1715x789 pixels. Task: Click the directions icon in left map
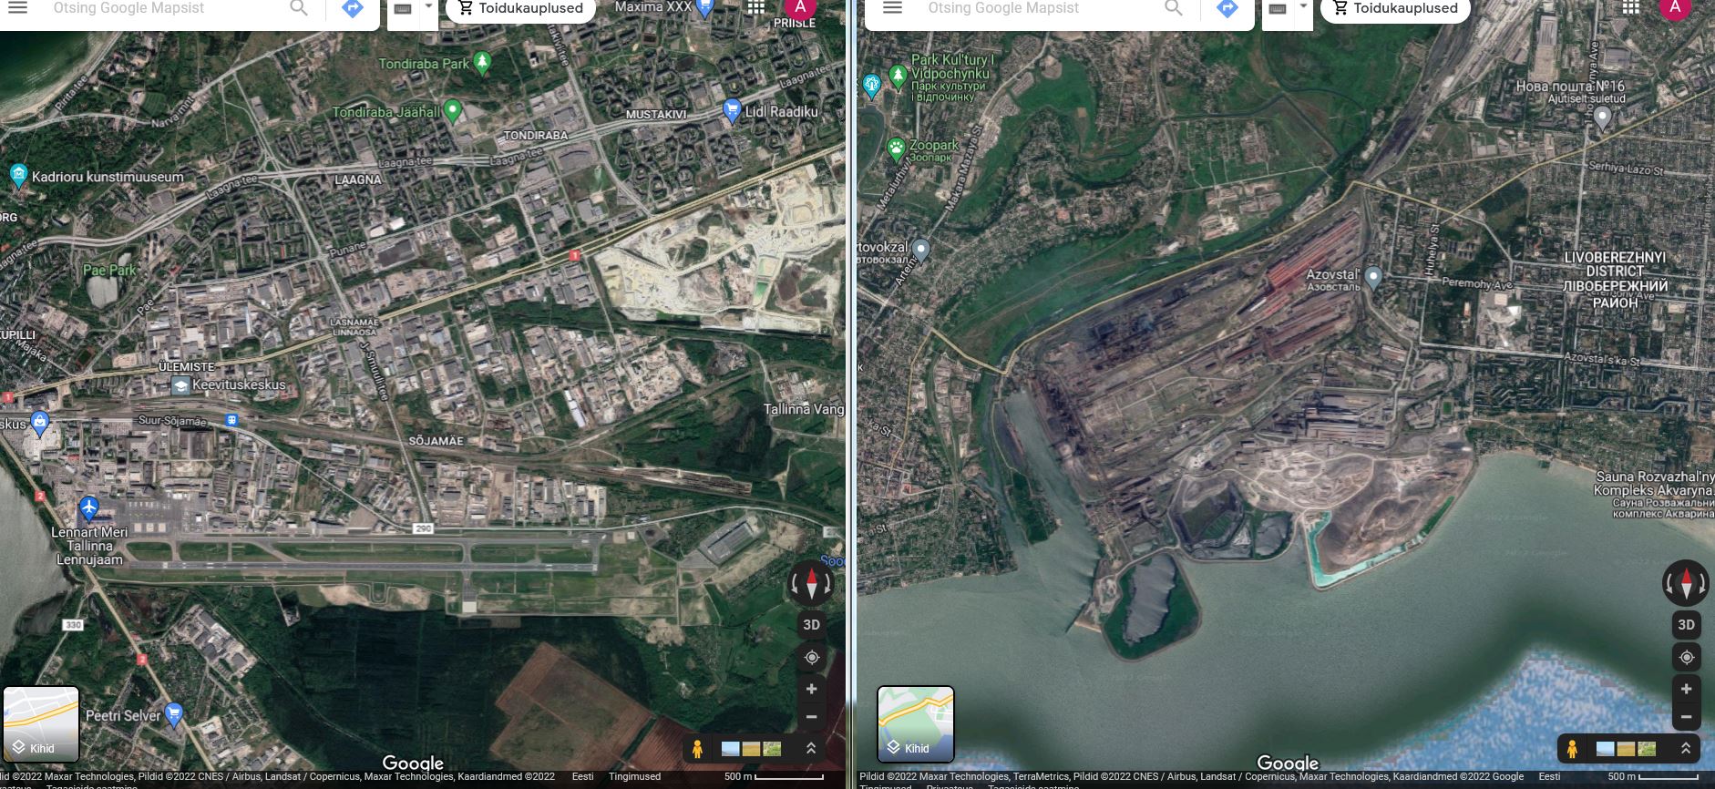point(353,9)
